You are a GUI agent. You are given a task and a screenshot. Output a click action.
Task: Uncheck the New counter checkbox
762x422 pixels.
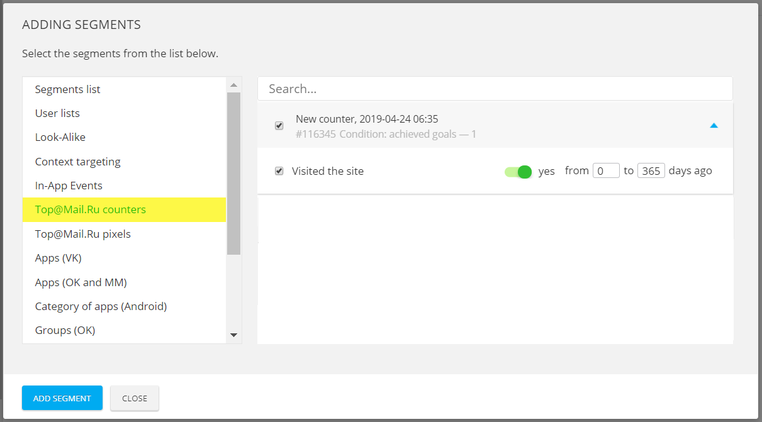[279, 126]
